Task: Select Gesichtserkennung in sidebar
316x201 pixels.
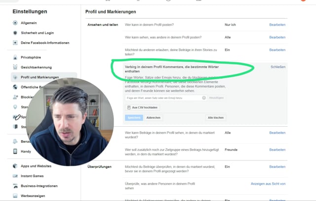Action: [x=36, y=67]
